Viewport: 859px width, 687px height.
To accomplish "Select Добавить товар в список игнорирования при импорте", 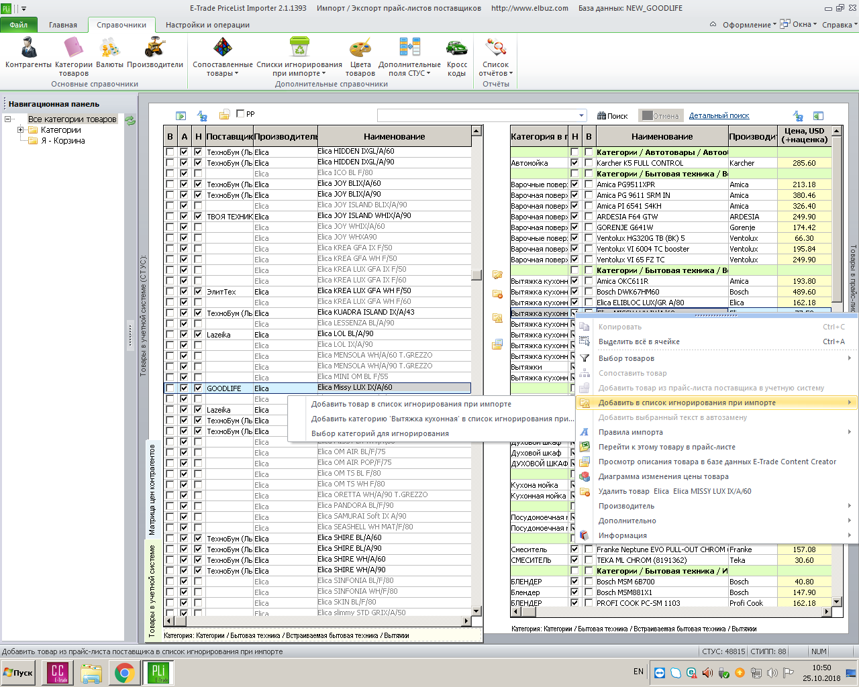I will point(431,404).
